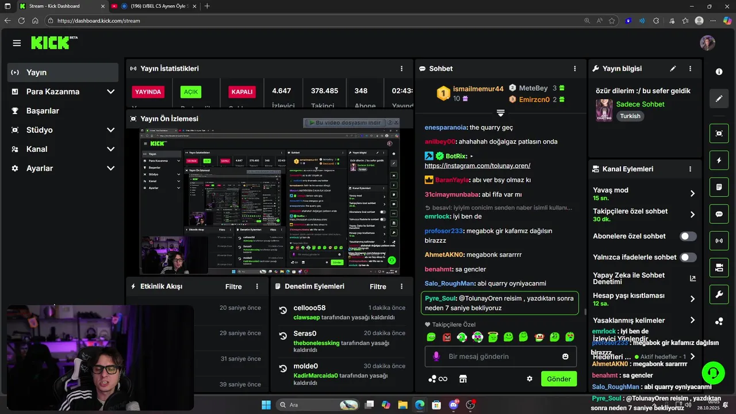Open the hamburger navigation menu
The image size is (736, 414).
pos(17,43)
